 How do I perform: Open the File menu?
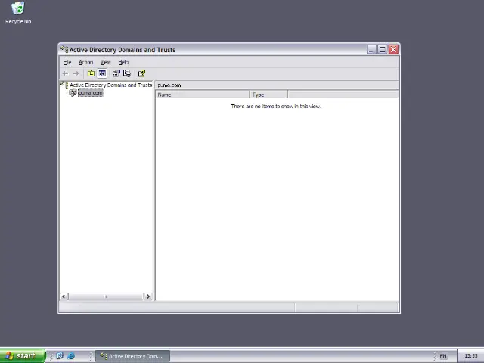click(67, 62)
